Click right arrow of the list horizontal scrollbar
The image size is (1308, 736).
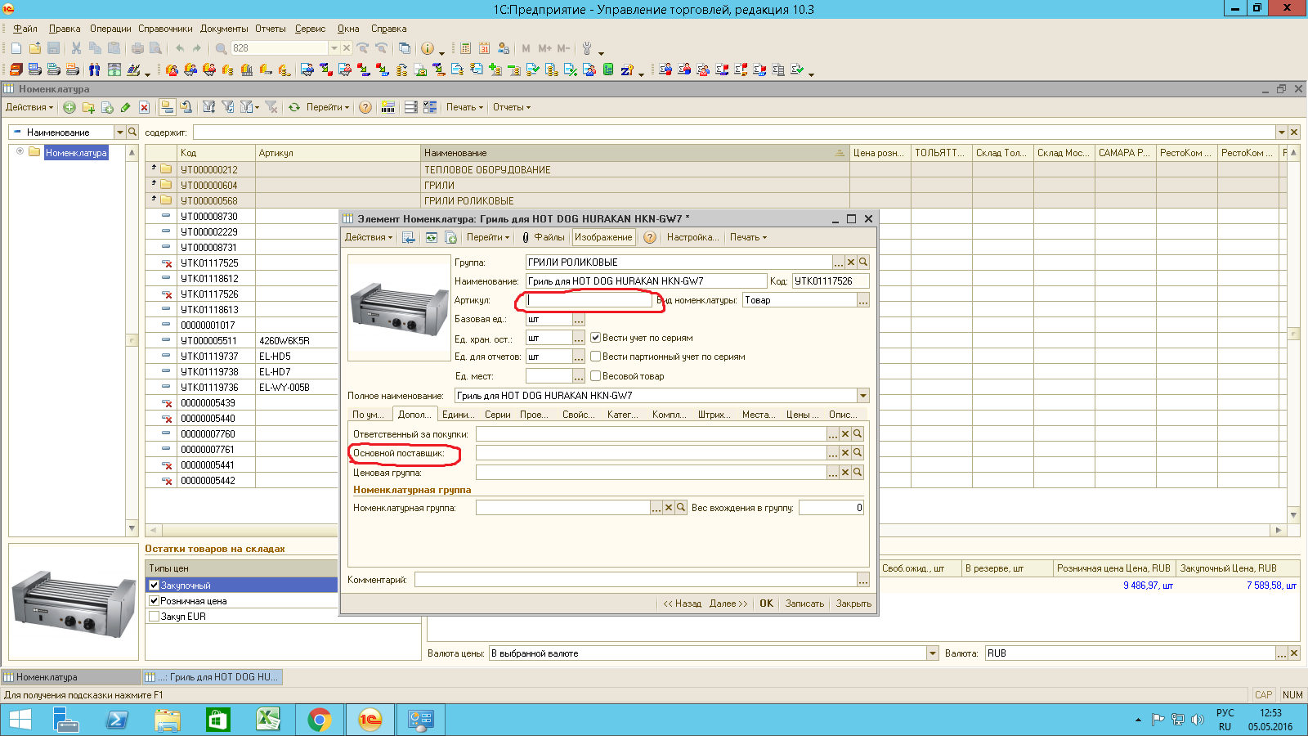coord(1279,530)
